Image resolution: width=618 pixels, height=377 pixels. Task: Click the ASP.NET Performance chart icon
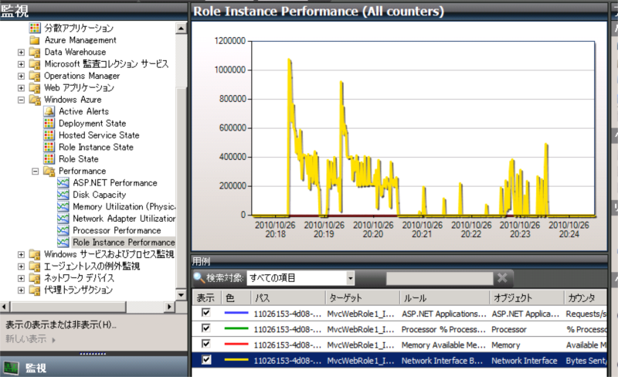(63, 183)
